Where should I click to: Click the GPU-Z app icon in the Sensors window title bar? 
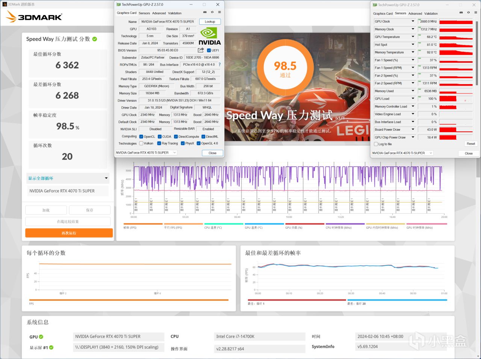(x=375, y=5)
